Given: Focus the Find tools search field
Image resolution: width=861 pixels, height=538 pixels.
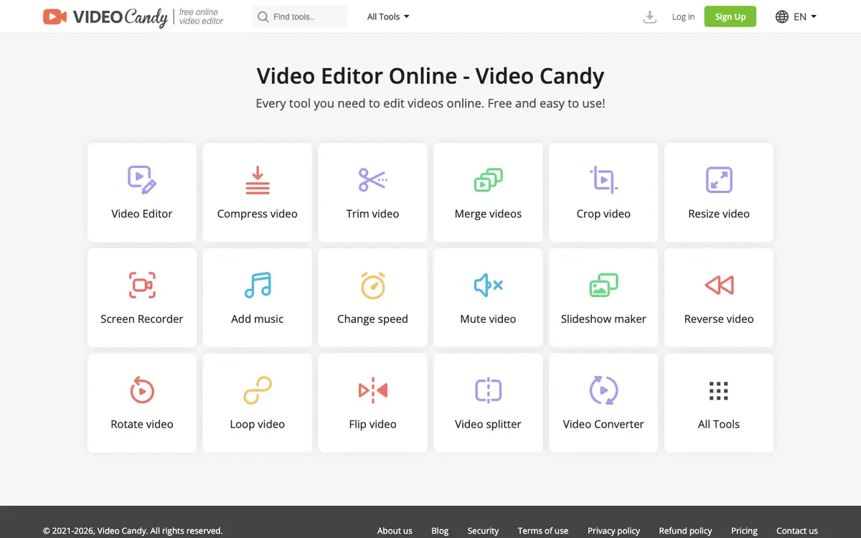Looking at the screenshot, I should pos(300,16).
